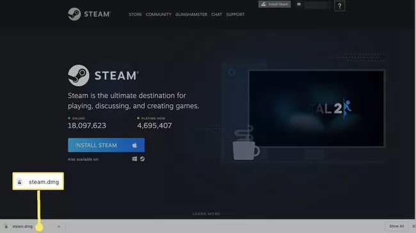This screenshot has height=233, width=416.
Task: Click the Portal 2 video thumbnail
Action: [x=317, y=109]
